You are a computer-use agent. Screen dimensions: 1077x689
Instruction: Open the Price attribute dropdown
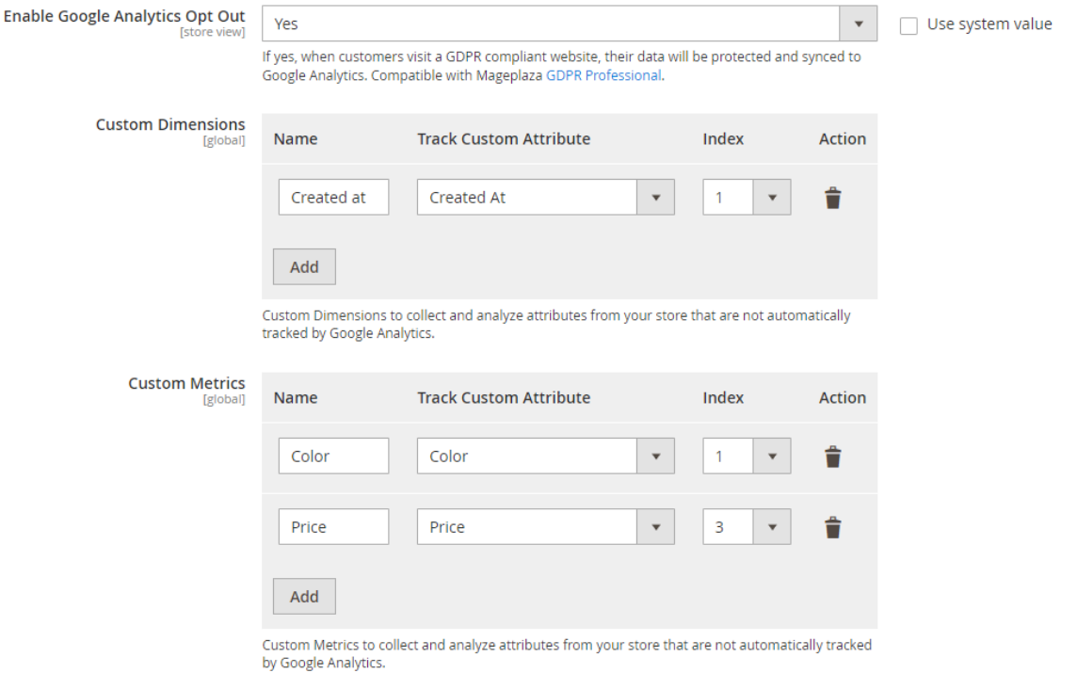point(545,527)
